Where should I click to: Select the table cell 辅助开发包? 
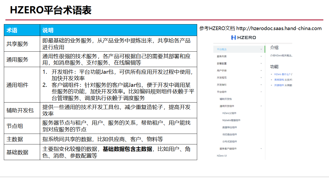point(22,110)
